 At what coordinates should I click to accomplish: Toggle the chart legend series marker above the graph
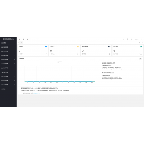[58, 62]
